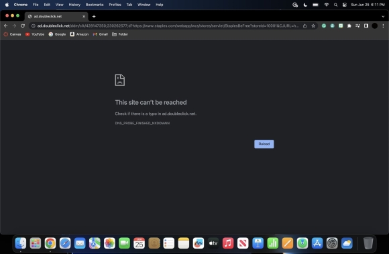The height and width of the screenshot is (254, 389).
Task: Open the Bookmarks menu
Action: pyautogui.click(x=95, y=5)
